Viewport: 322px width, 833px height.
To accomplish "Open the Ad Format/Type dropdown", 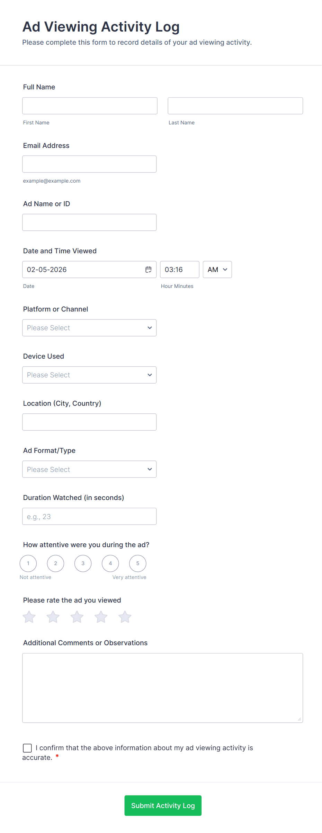I will (x=89, y=469).
